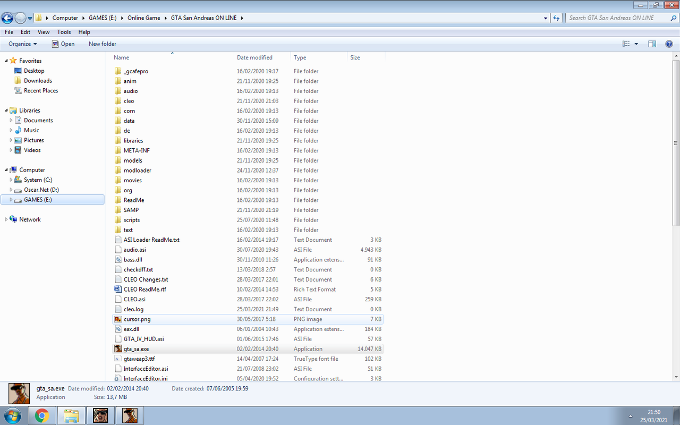Sort by the Name column header

click(x=172, y=57)
